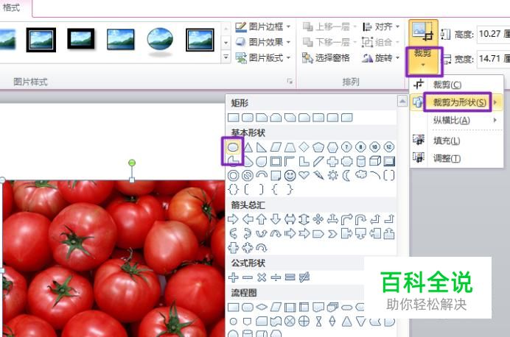Choose 填充(L) crop option
The image size is (510, 337).
click(x=457, y=141)
